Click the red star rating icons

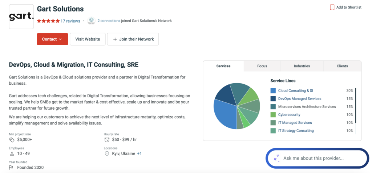click(48, 21)
